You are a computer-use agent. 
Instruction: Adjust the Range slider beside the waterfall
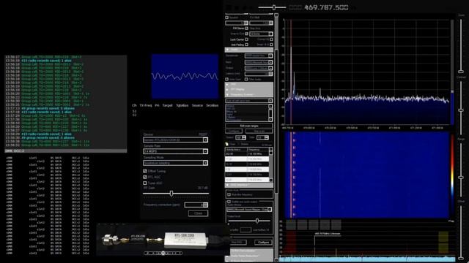[461, 178]
